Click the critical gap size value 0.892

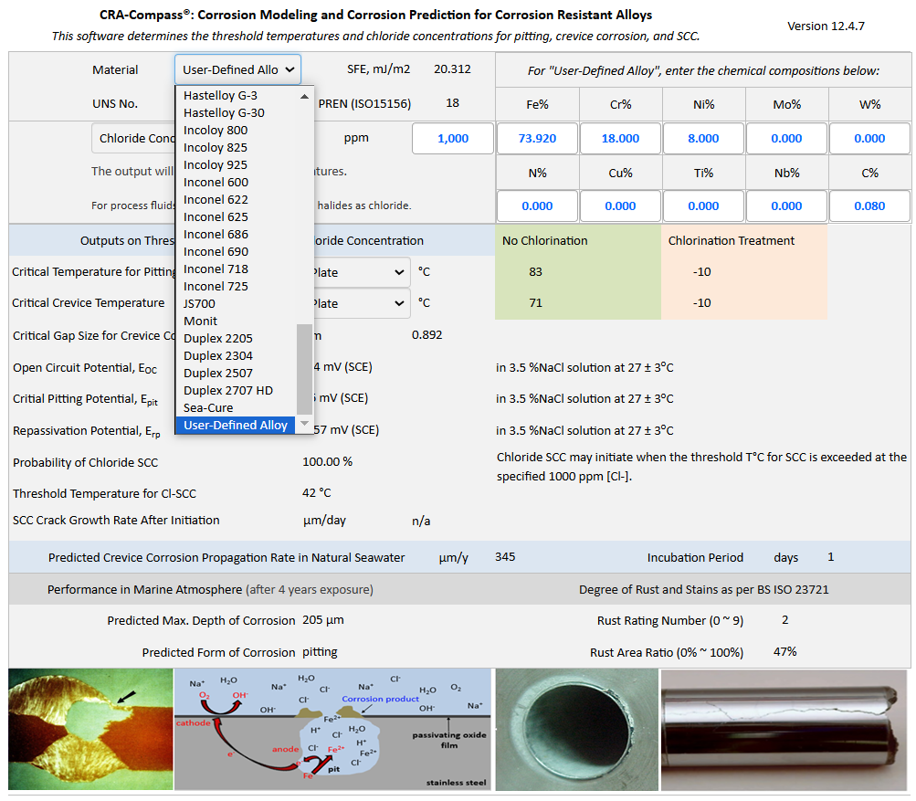pos(427,335)
